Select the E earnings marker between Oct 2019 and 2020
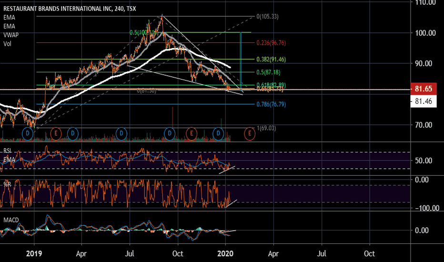The width and height of the screenshot is (444, 262). click(192, 133)
